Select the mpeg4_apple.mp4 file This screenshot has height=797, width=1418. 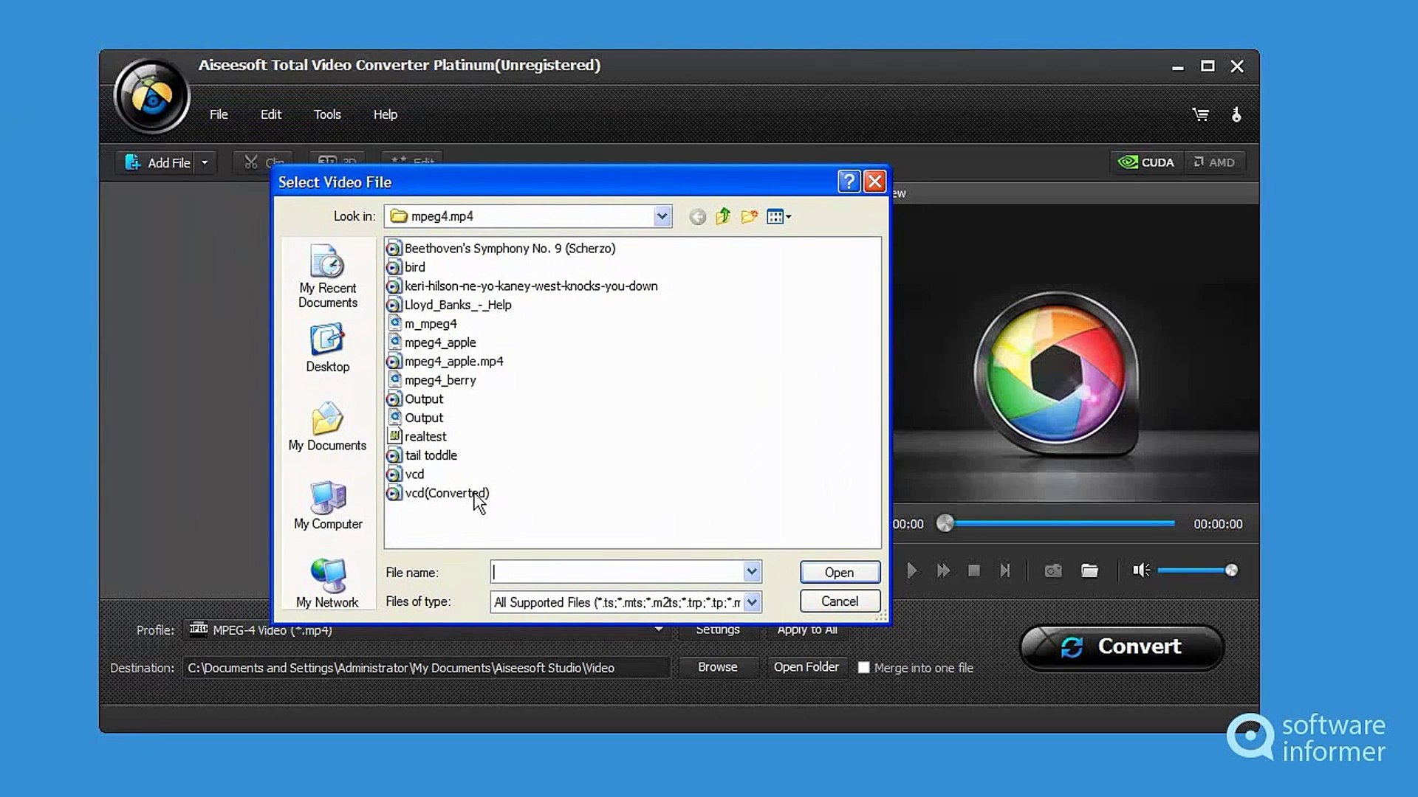445,362
